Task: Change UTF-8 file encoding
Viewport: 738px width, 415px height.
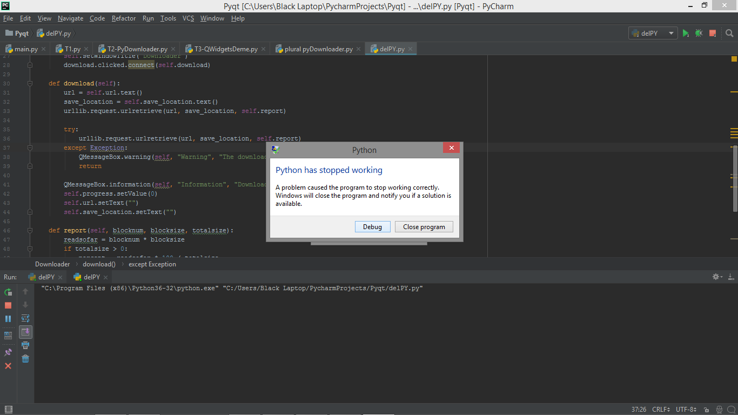Action: tap(686, 410)
